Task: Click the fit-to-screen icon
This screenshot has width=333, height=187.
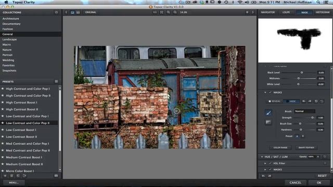Action: [x=162, y=12]
